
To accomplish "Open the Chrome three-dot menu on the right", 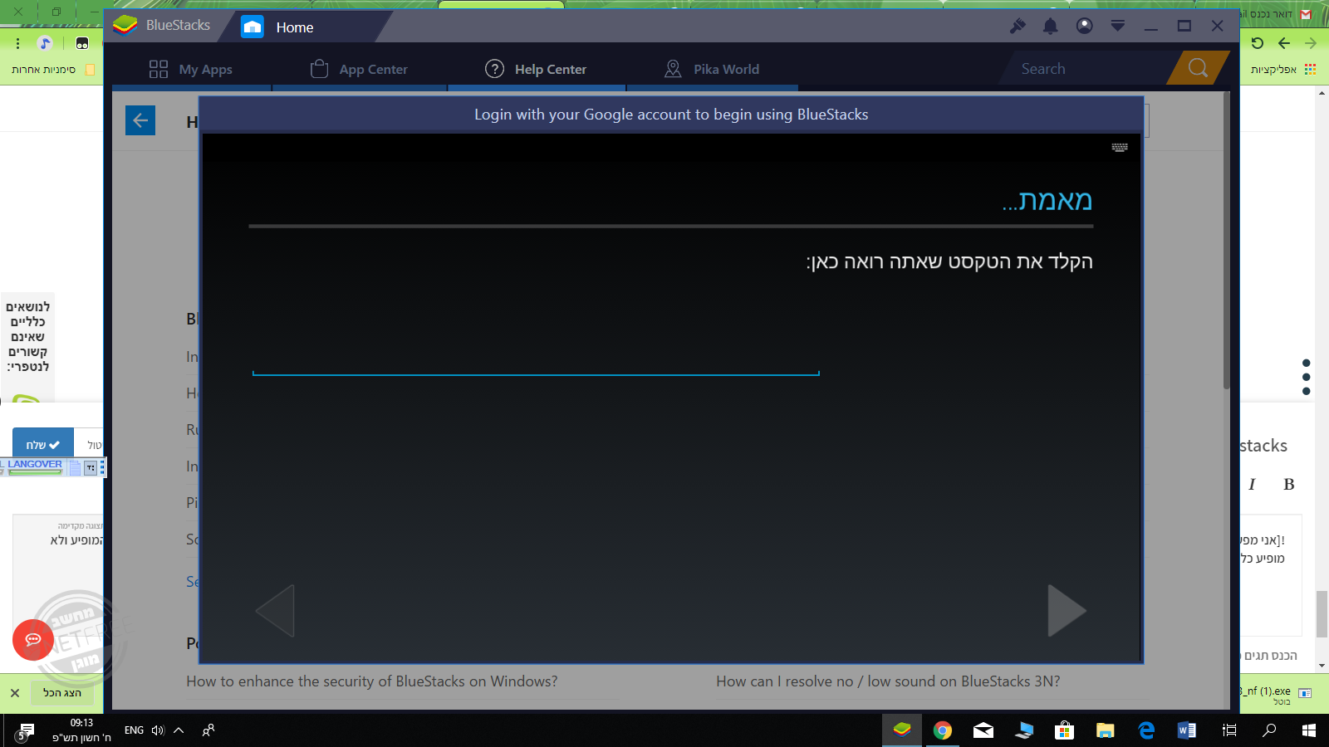I will pyautogui.click(x=1306, y=378).
